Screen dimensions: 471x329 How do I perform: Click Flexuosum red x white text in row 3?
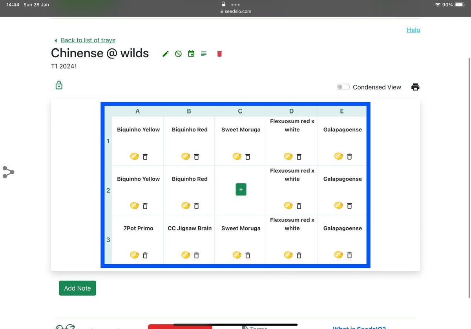click(x=292, y=224)
